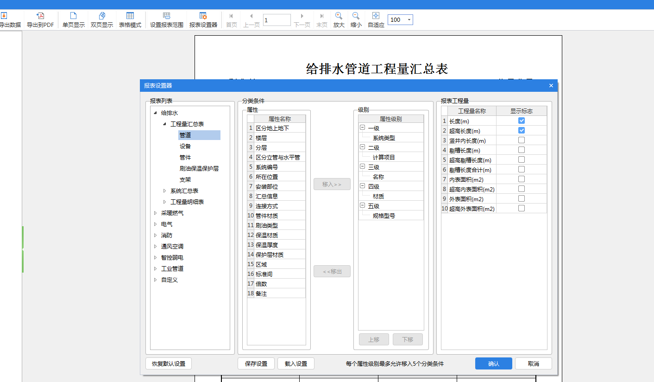Cancel with the 取消 button
654x382 pixels.
[x=534, y=363]
